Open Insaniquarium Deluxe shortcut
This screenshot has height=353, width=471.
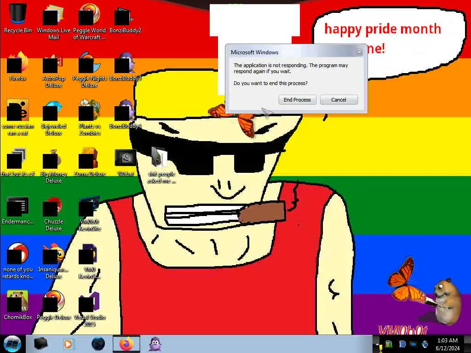tap(53, 261)
